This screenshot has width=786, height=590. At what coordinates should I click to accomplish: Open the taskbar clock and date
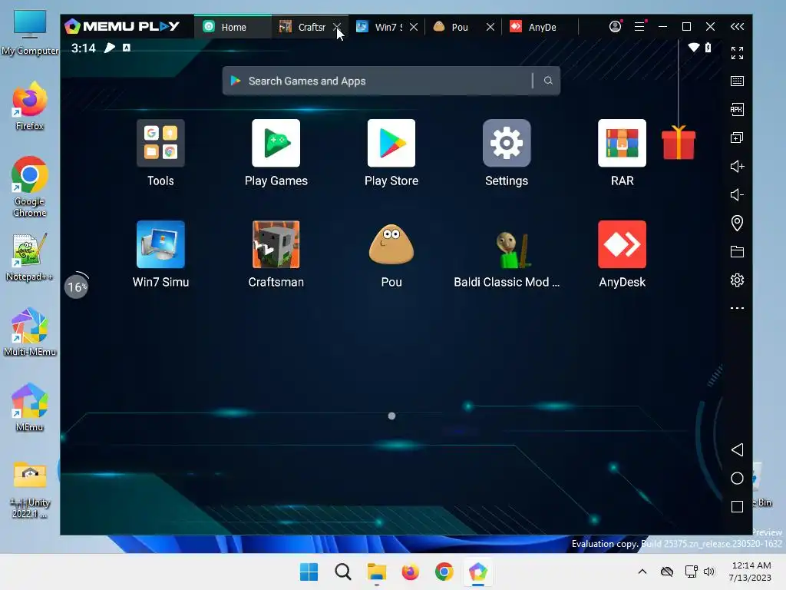[750, 572]
